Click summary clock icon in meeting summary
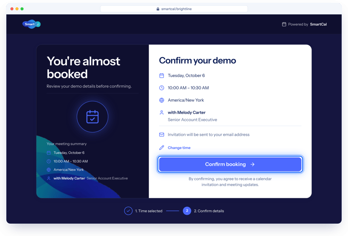Image resolution: width=348 pixels, height=236 pixels. pyautogui.click(x=49, y=161)
